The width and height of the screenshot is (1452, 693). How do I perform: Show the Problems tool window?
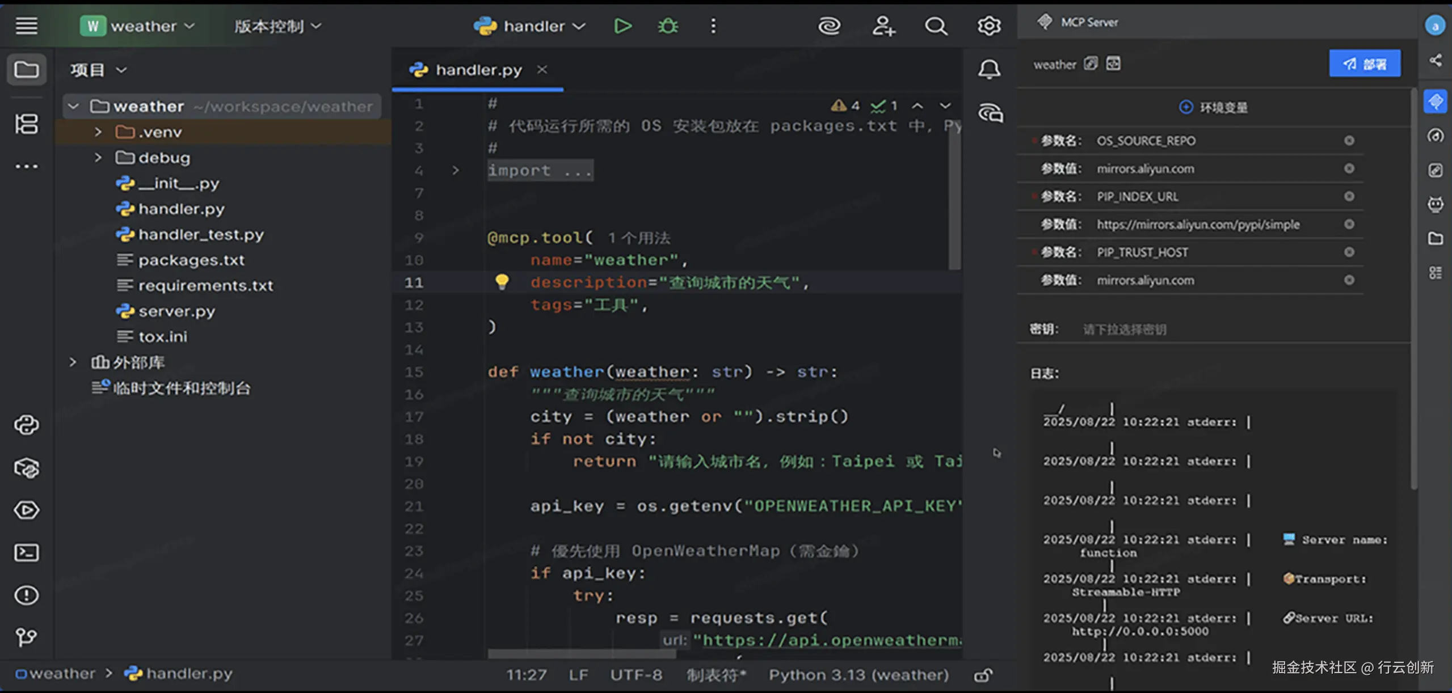(x=26, y=595)
